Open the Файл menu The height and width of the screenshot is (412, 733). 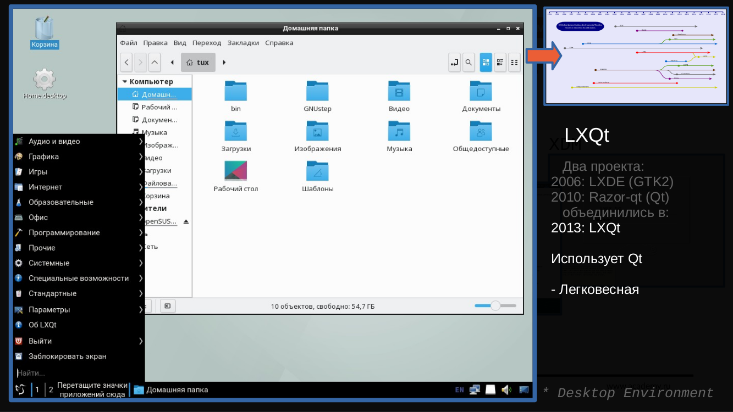pos(129,43)
